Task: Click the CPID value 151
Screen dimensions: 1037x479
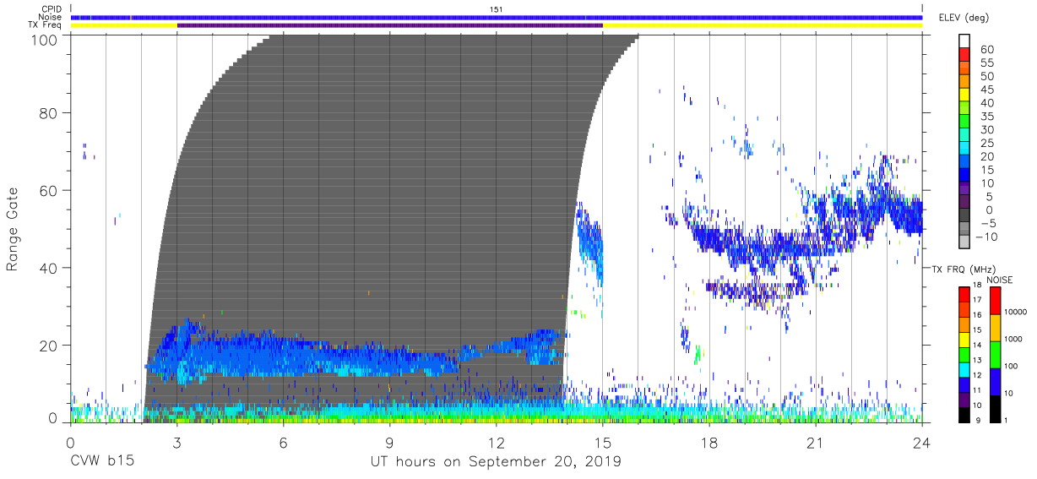Action: point(497,8)
